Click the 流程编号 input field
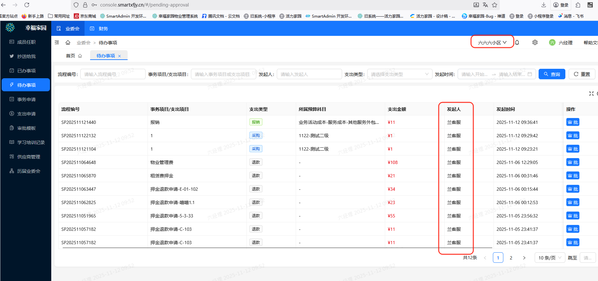The image size is (598, 281). 113,74
